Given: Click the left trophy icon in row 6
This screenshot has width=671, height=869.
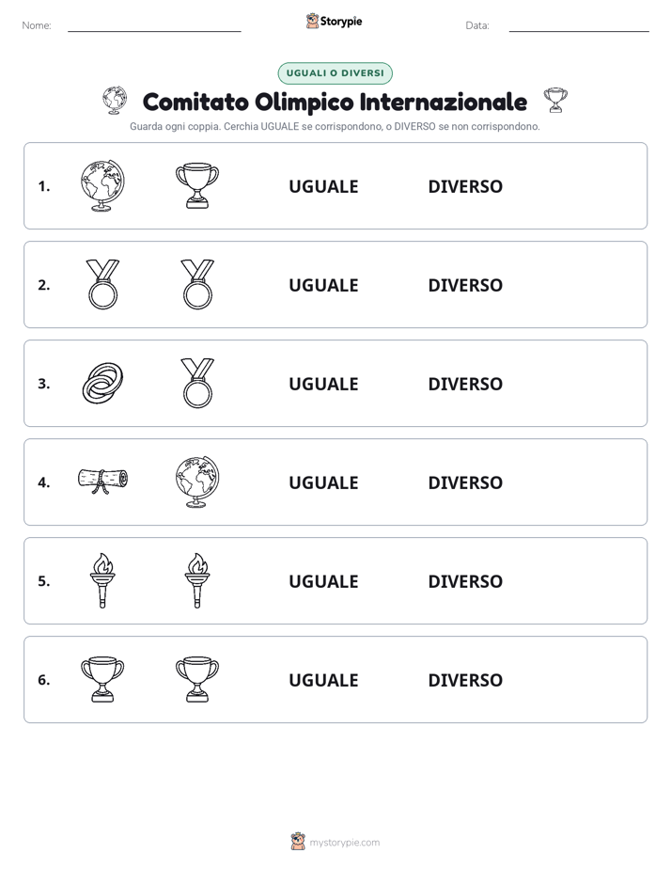Looking at the screenshot, I should pos(102,679).
